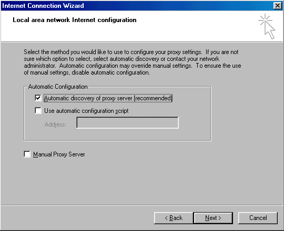284x231 pixels.
Task: Enable the Use automatic configuration script checkbox
Action: click(x=38, y=110)
